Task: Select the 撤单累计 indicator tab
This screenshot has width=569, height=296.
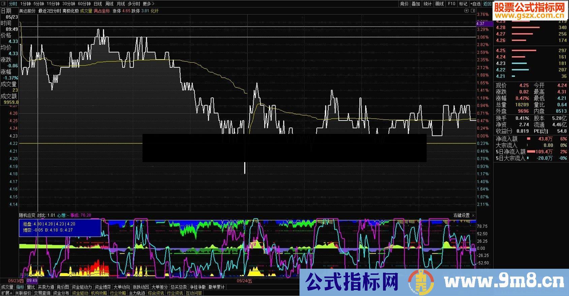Action: (x=217, y=287)
